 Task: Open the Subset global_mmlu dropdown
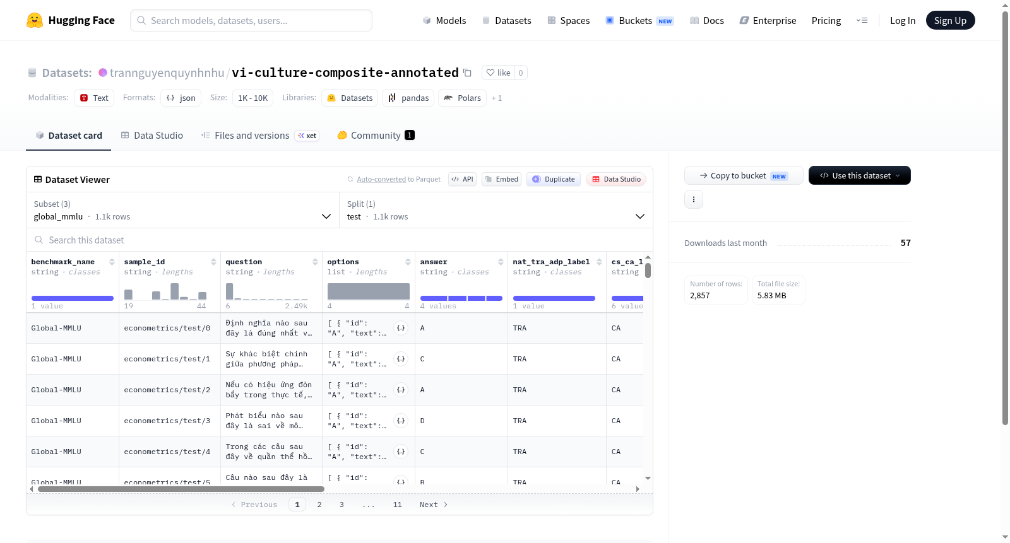point(182,210)
